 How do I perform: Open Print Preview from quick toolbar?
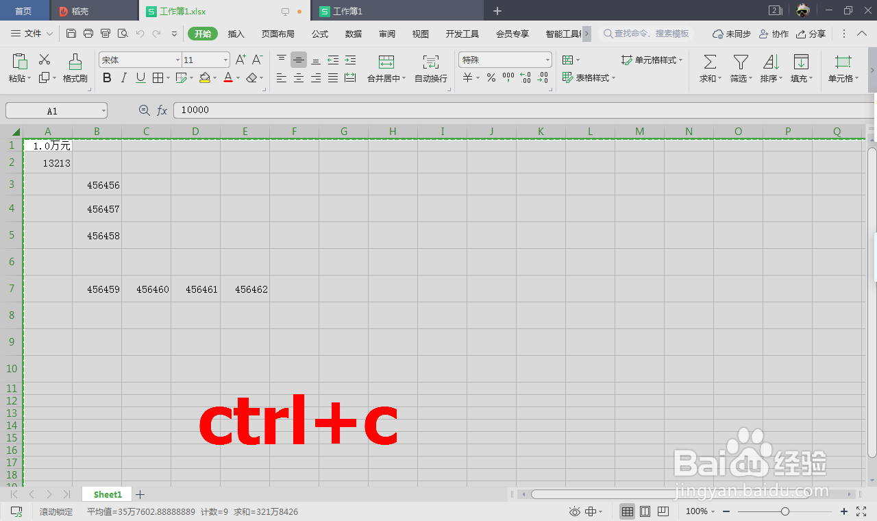(123, 34)
